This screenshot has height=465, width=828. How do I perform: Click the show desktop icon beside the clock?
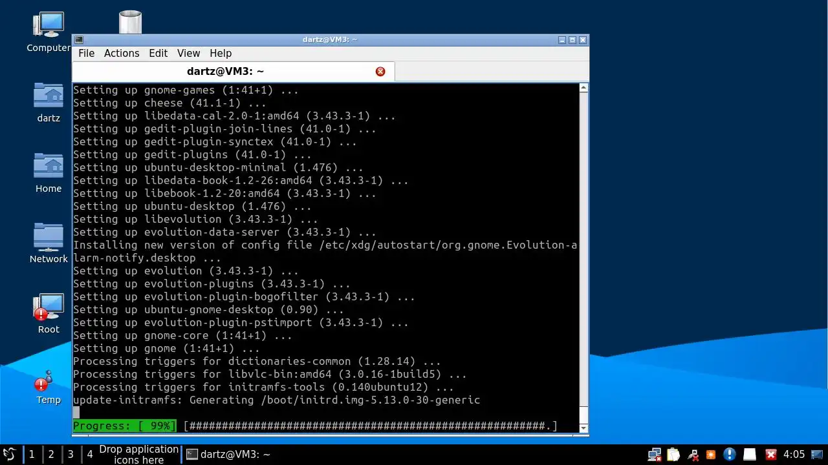(818, 454)
